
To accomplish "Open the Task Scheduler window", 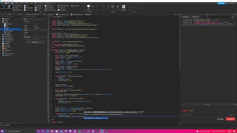I will 49,8.
